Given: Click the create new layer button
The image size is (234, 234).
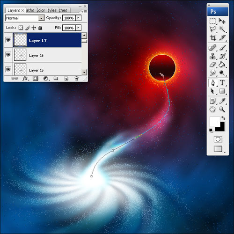Looking at the screenshot, I should click(66, 79).
